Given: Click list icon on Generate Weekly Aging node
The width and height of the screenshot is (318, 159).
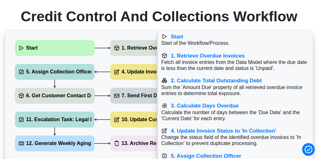Looking at the screenshot, I should [x=21, y=143].
